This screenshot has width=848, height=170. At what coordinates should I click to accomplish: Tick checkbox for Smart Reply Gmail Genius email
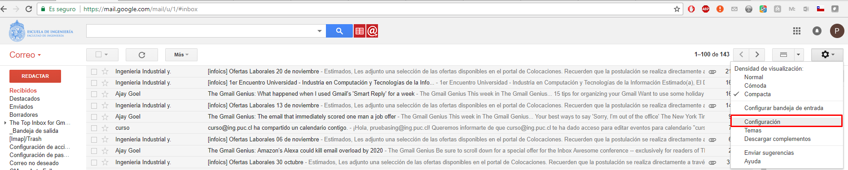click(94, 94)
